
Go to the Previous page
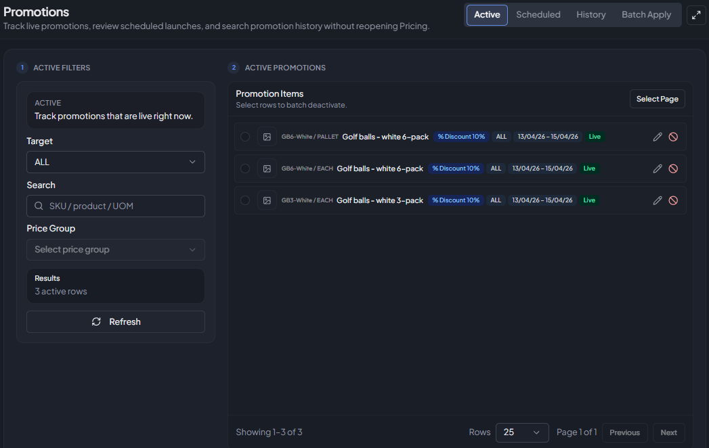(x=624, y=432)
